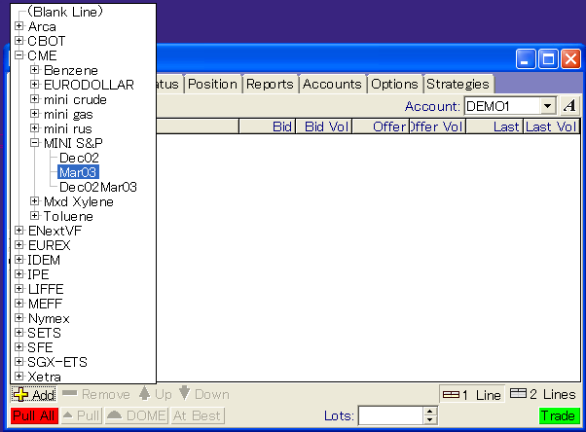Increase Lots with the up spinner

point(430,411)
